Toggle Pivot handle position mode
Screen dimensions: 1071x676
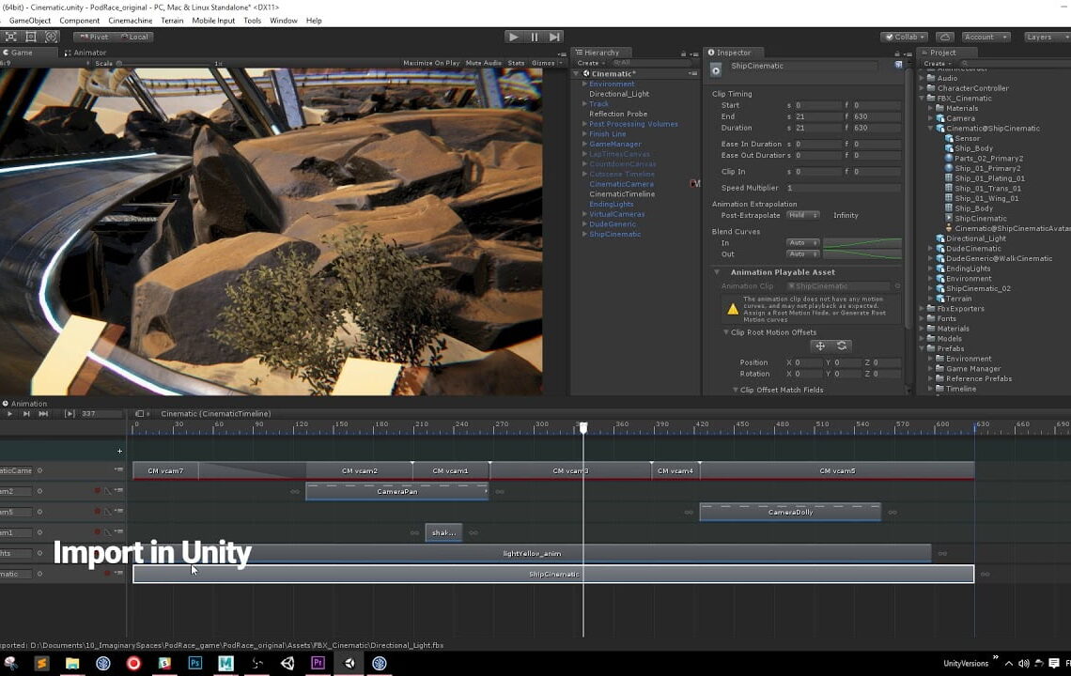click(94, 37)
